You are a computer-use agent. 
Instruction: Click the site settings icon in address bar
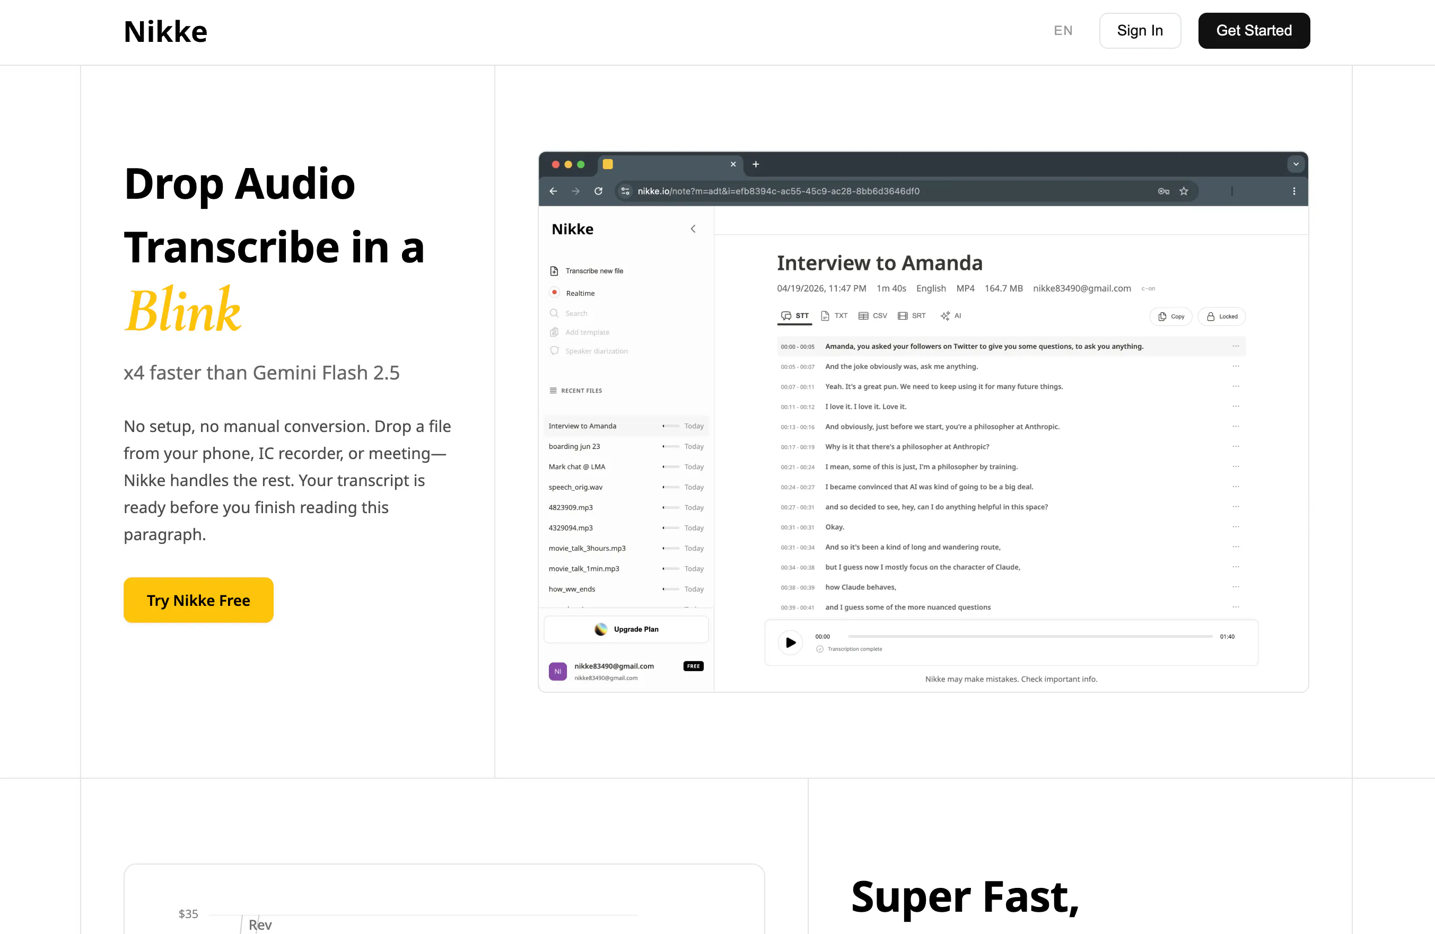click(x=625, y=191)
